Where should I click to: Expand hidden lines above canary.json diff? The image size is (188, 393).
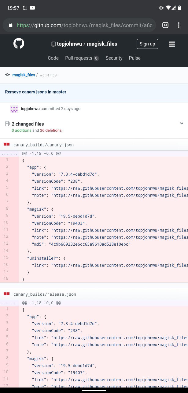(9, 154)
